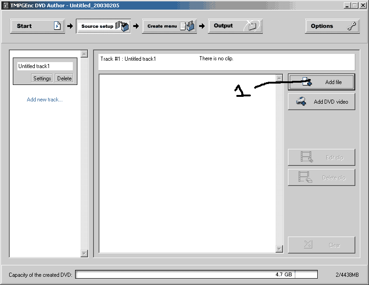Screen dimensions: 369x285
Task: Minimize the TMPGEnc DVD Author window
Action: 347,5
